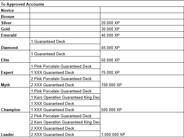Click the Emerald rank cell
This screenshot has width=184, height=138.
click(9, 35)
